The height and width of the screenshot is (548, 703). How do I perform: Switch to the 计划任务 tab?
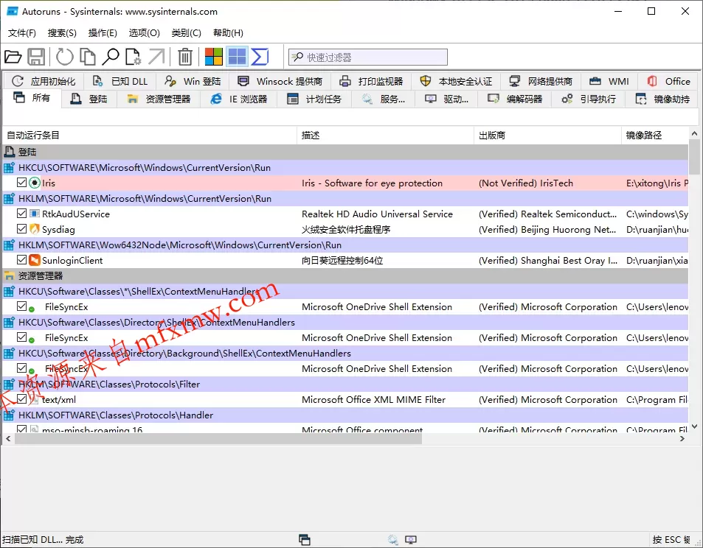click(x=314, y=99)
